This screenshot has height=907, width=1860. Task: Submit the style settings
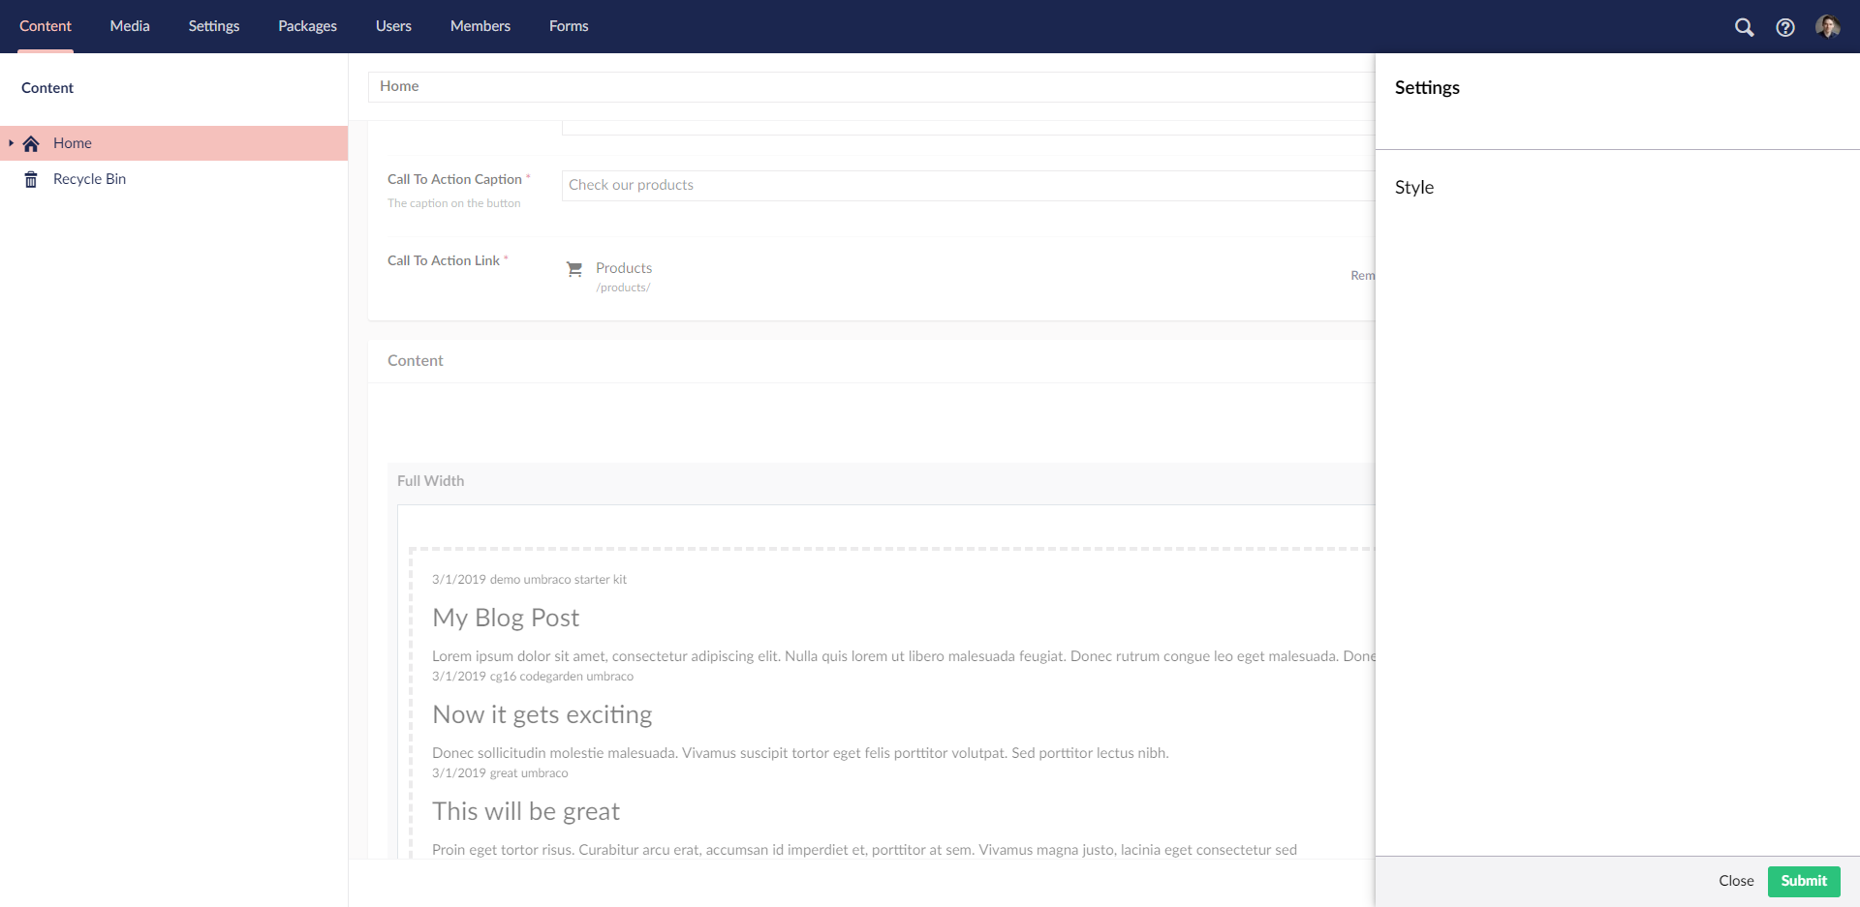point(1803,881)
